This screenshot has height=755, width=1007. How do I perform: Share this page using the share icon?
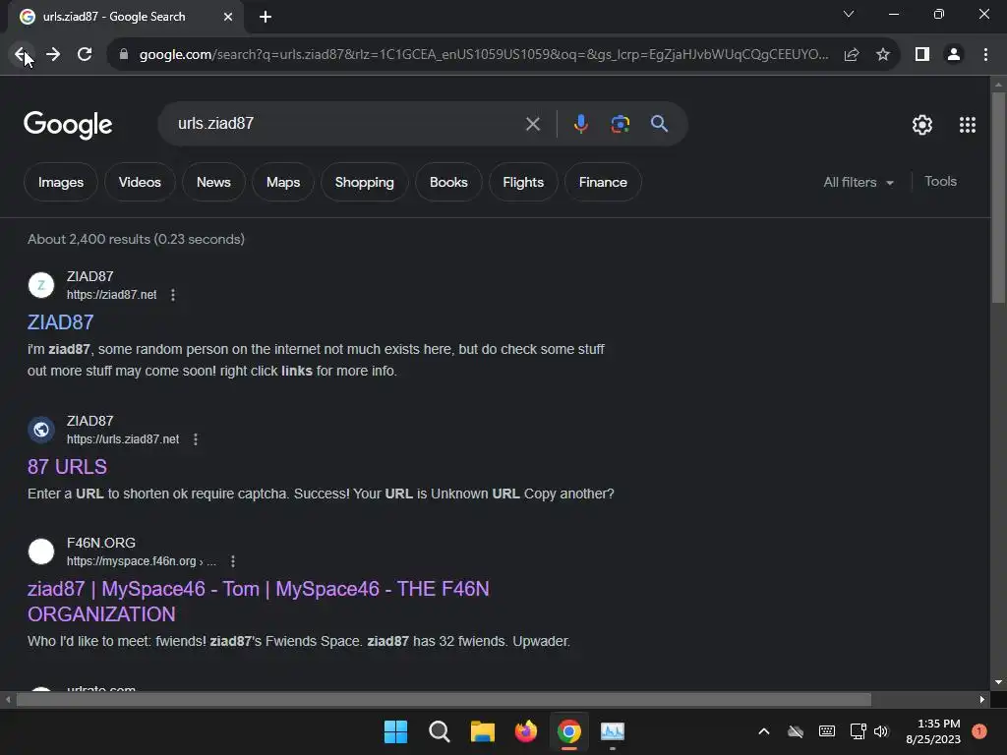(852, 55)
